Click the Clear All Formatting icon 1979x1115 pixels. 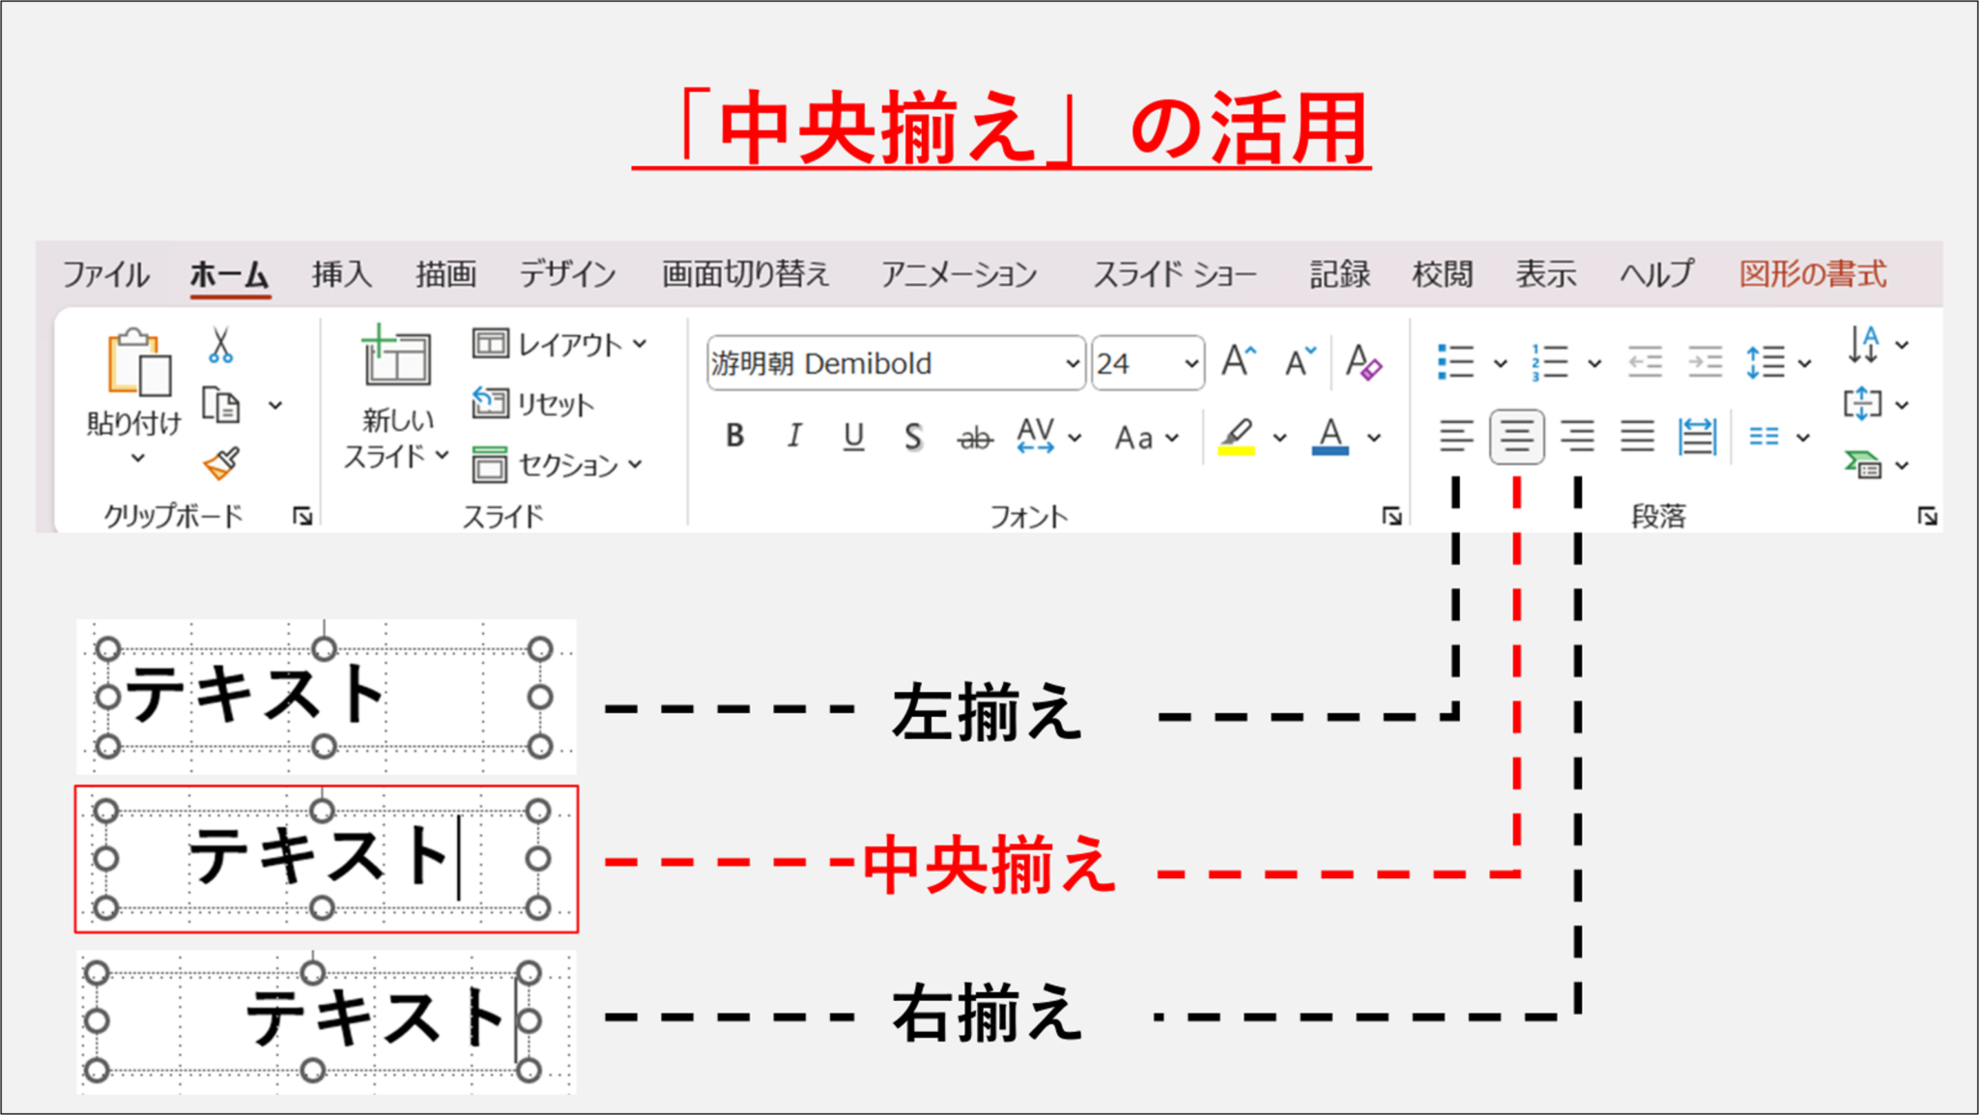(1363, 363)
